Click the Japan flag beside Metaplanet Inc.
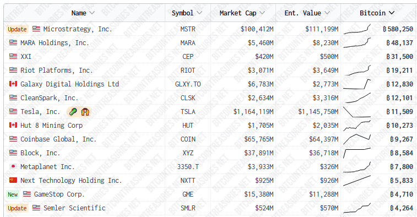This screenshot has height=217, width=417. click(13, 166)
